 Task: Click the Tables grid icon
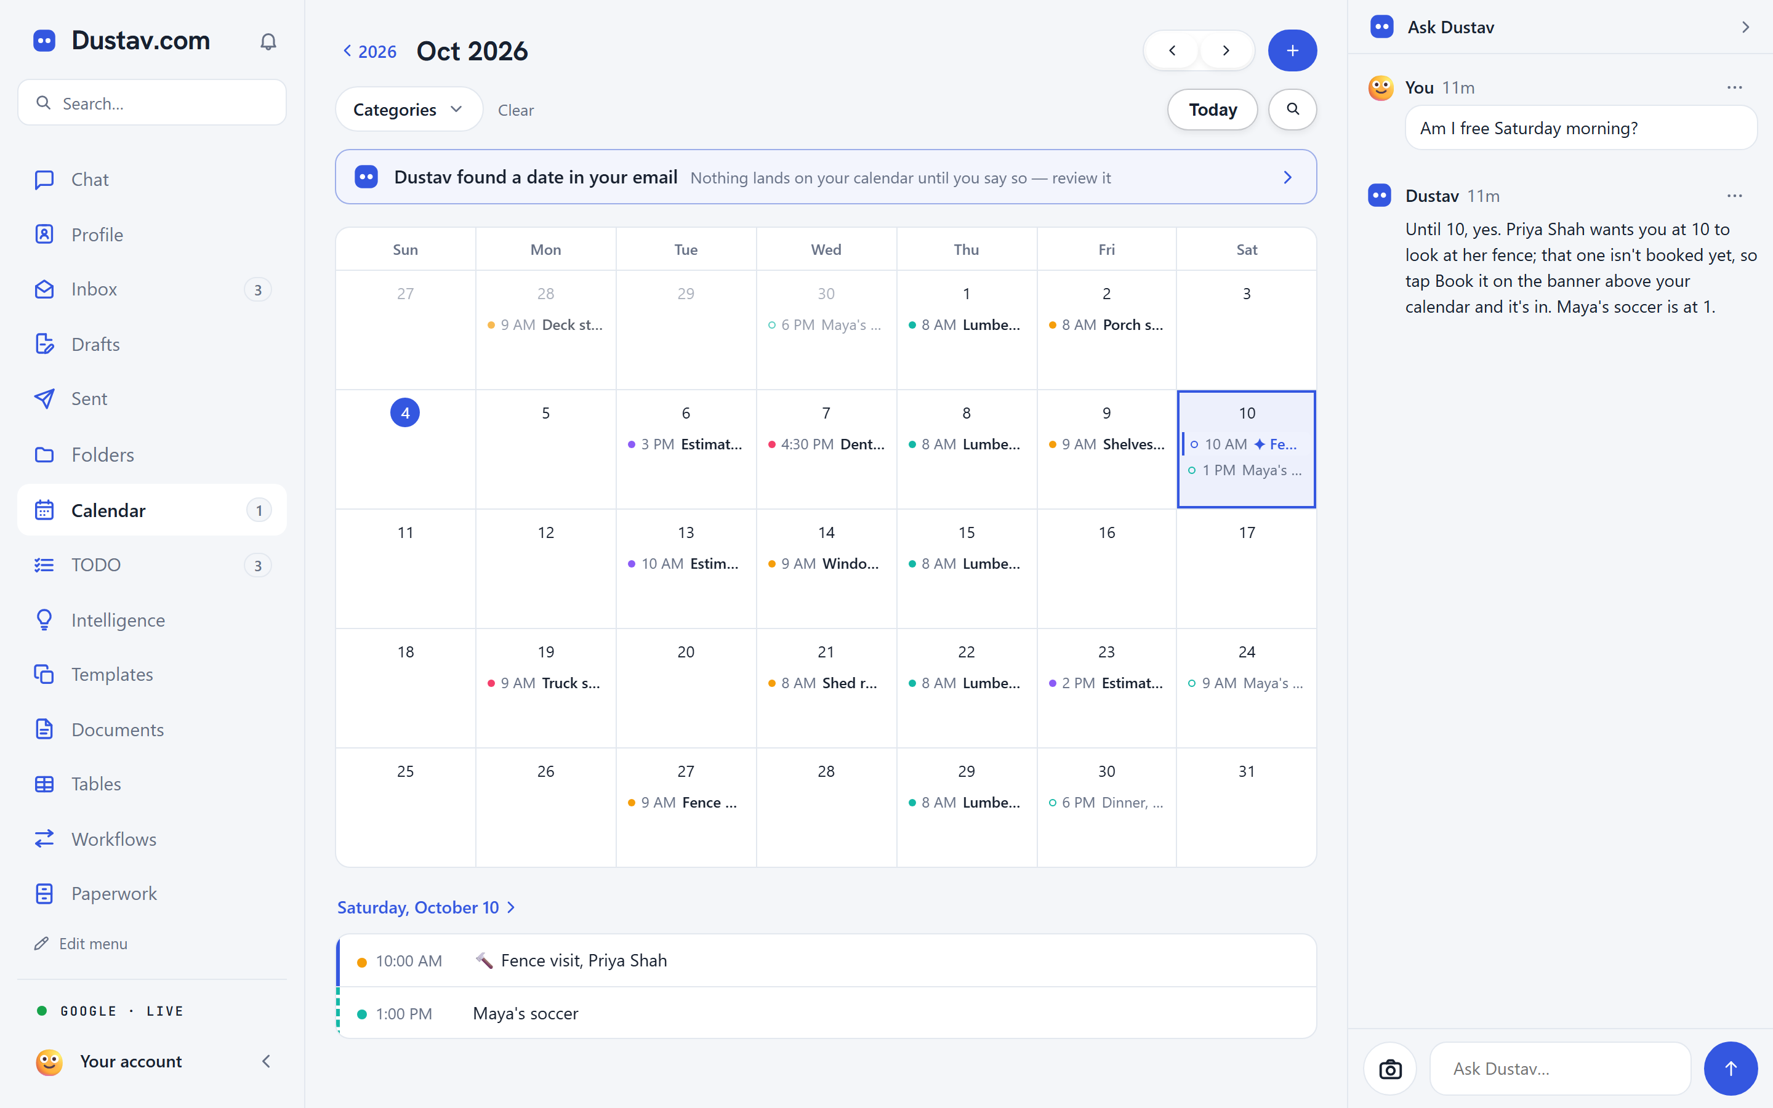pos(44,784)
